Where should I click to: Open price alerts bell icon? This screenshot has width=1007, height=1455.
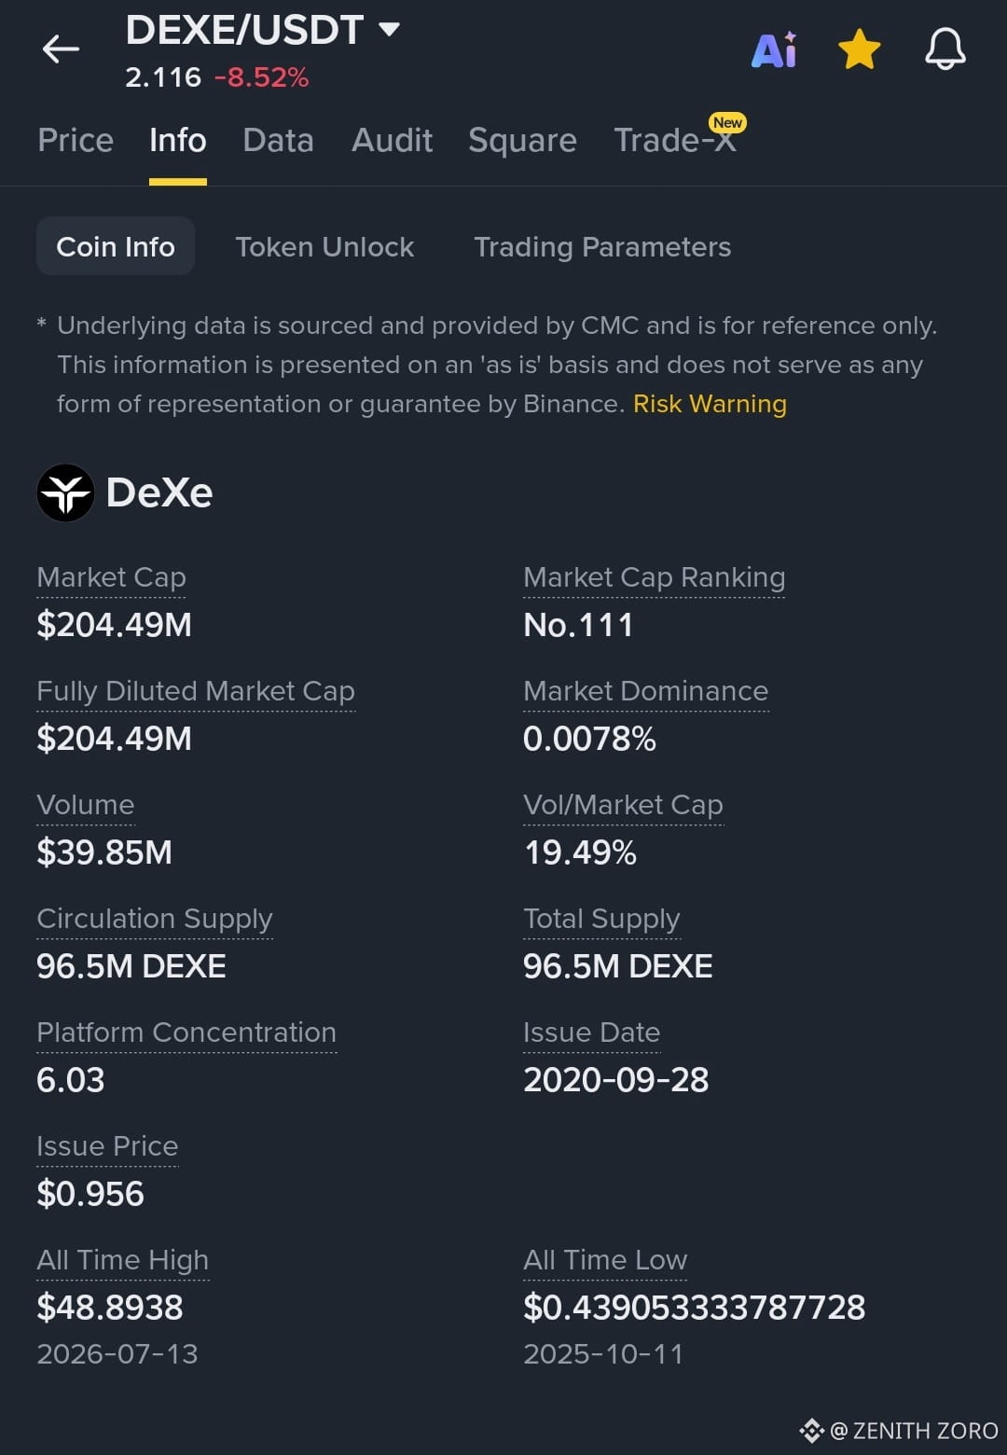pos(945,49)
